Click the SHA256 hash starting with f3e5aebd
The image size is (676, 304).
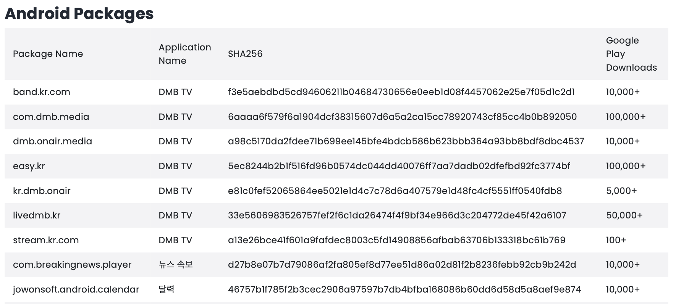click(401, 92)
